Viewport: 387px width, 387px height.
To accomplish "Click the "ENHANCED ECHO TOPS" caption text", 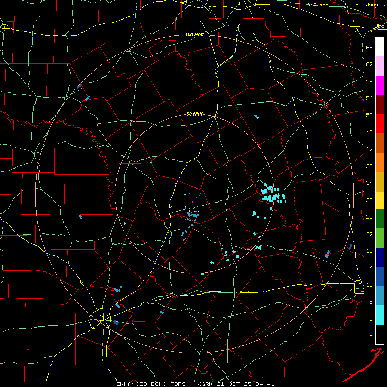I will (151, 384).
